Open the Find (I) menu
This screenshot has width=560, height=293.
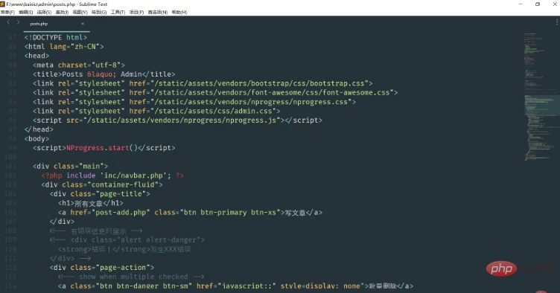pyautogui.click(x=62, y=12)
